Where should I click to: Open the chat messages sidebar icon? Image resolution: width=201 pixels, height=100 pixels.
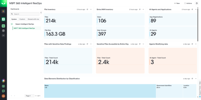pyautogui.click(x=4, y=91)
